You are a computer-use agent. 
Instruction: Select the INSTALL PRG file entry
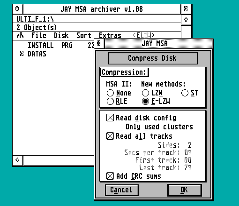click(x=50, y=46)
